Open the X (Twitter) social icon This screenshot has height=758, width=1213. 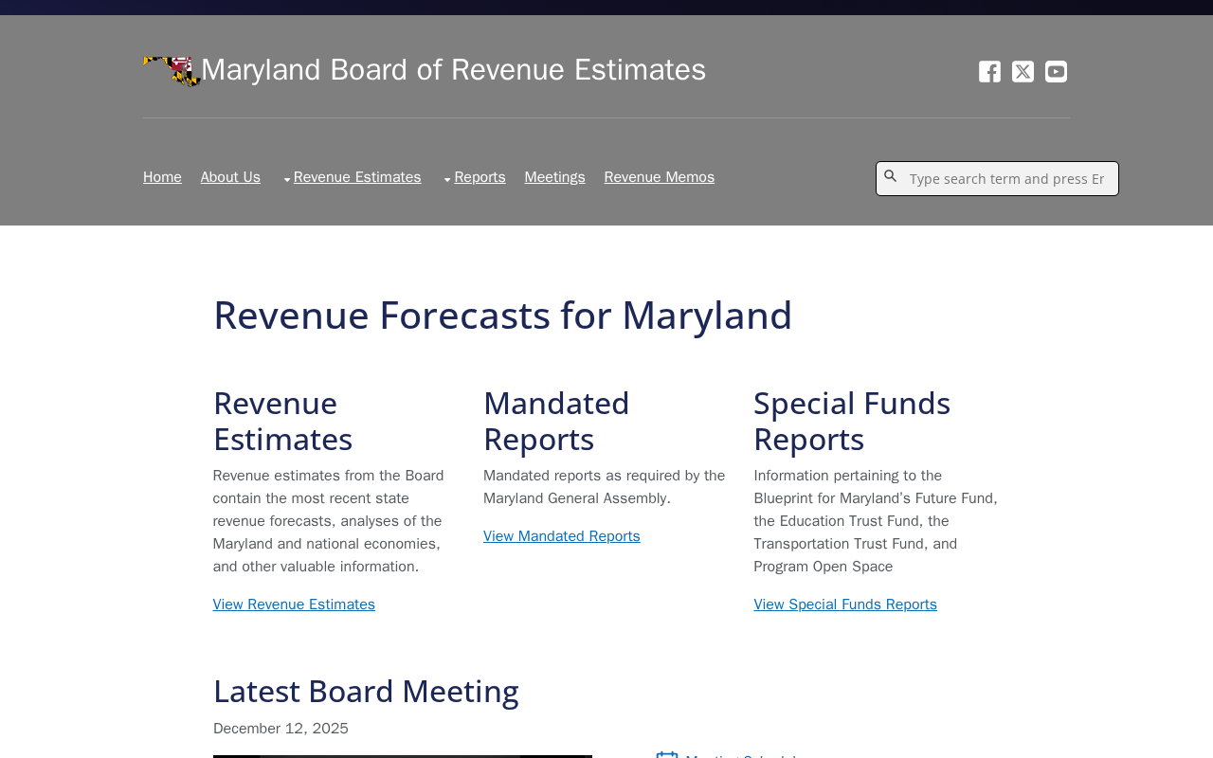[x=1023, y=72]
